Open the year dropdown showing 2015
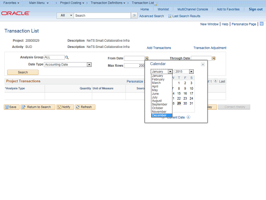This screenshot has width=266, height=200. coord(184,72)
